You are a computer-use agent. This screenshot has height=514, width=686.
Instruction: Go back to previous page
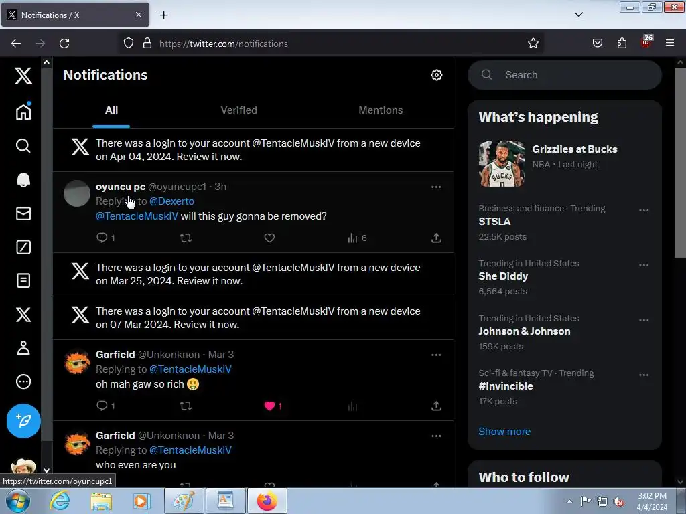coord(16,44)
